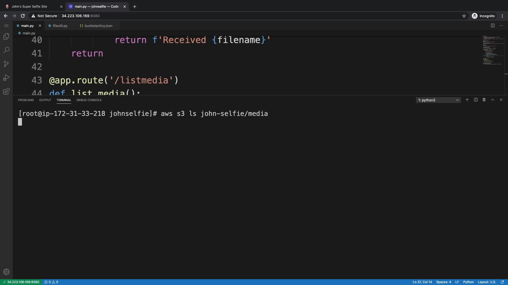Split the terminal panel
The image size is (508, 285).
(x=476, y=100)
